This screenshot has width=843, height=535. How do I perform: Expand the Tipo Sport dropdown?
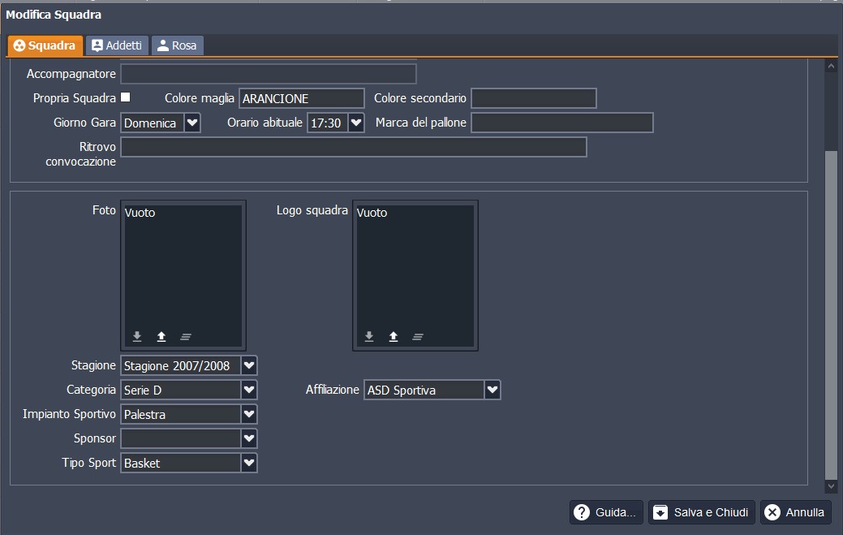pyautogui.click(x=249, y=463)
